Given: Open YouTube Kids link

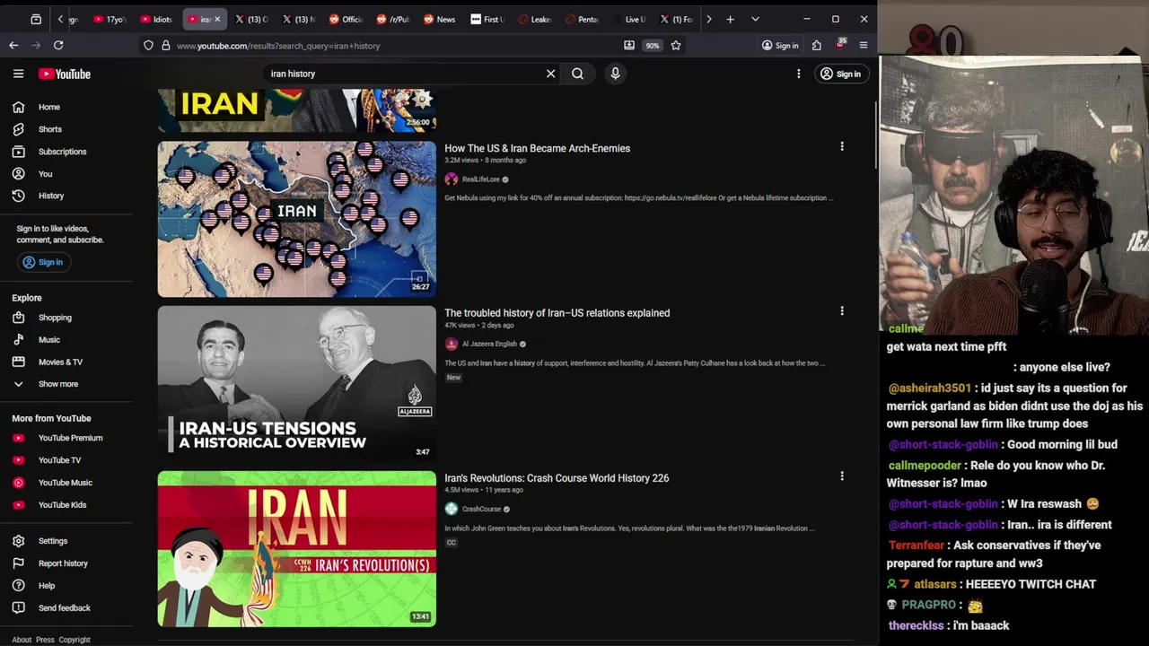Looking at the screenshot, I should 62,505.
